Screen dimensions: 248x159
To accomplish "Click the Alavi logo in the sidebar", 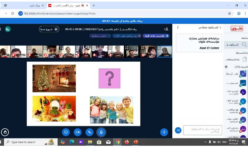I will (x=237, y=28).
